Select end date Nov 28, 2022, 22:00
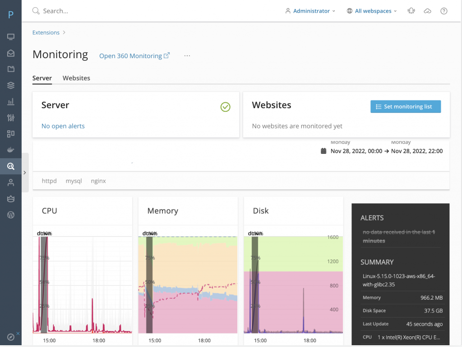 click(x=416, y=151)
